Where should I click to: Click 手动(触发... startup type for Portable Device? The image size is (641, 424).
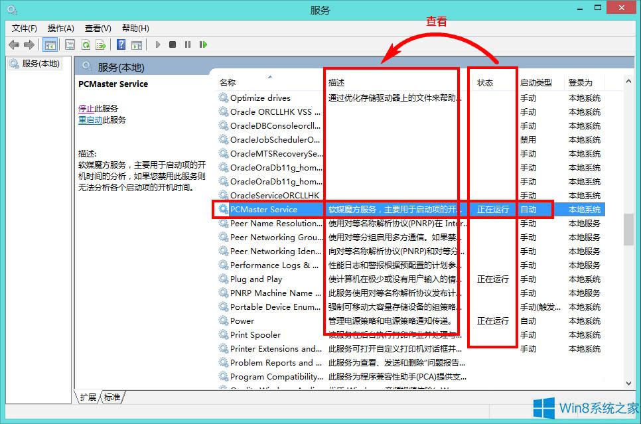coord(540,307)
